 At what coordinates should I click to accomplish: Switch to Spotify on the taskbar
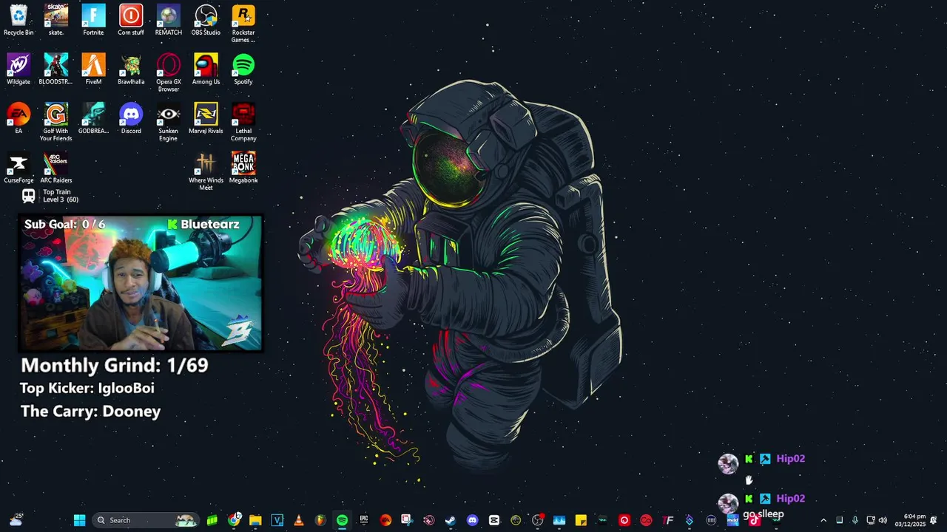click(x=342, y=520)
